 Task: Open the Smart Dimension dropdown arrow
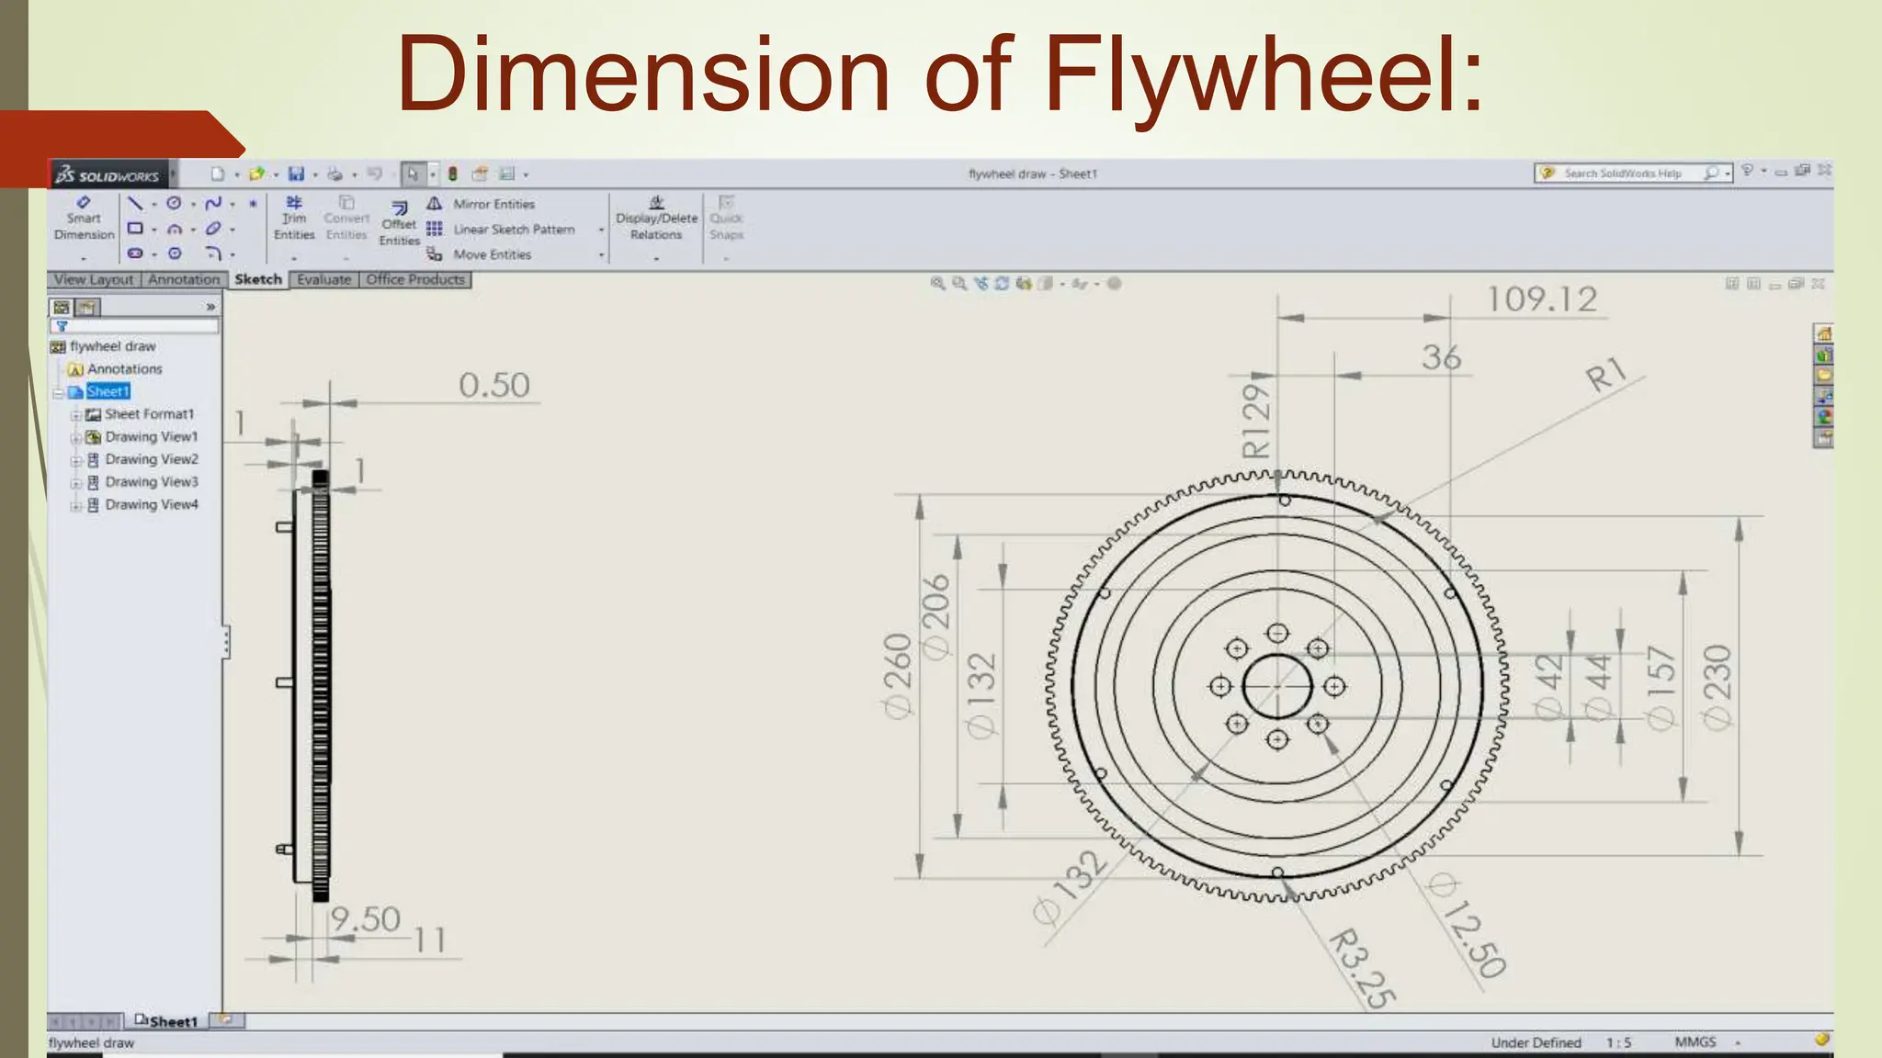click(x=84, y=259)
